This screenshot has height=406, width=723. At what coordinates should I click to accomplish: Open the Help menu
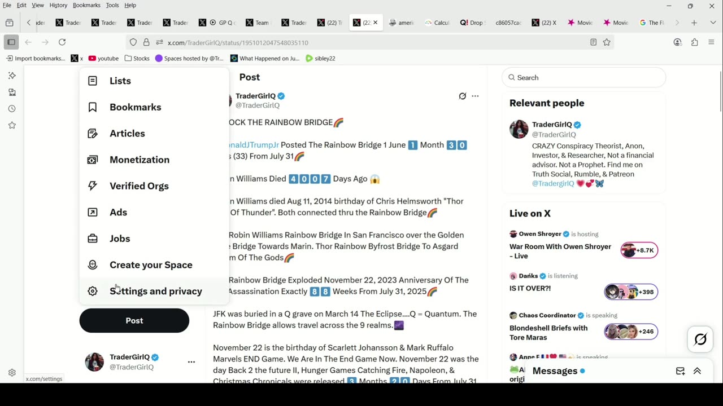130,5
